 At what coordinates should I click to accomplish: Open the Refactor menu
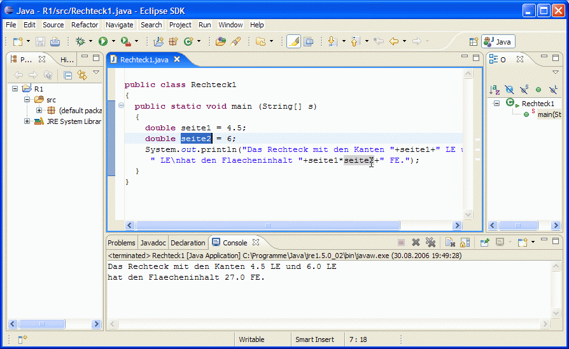85,25
